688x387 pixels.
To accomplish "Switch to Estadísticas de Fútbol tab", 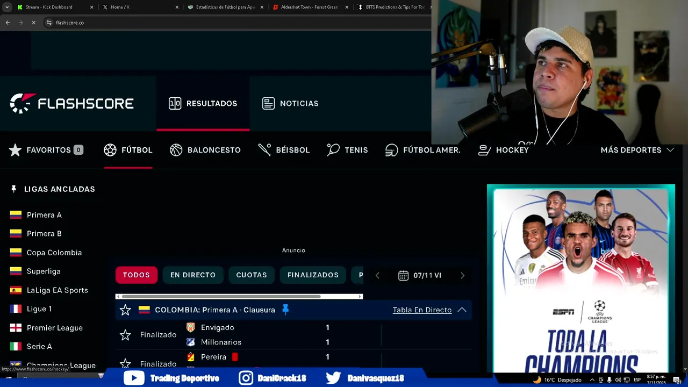I will coord(226,7).
